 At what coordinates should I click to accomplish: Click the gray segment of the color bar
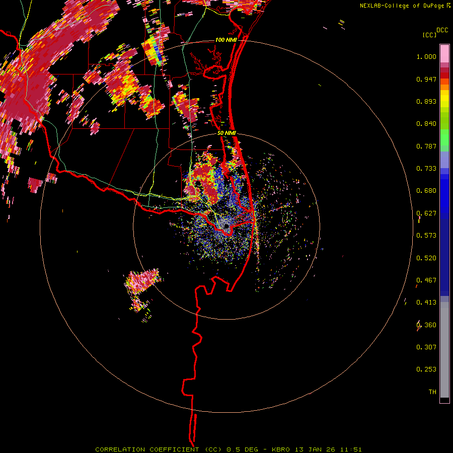444,350
